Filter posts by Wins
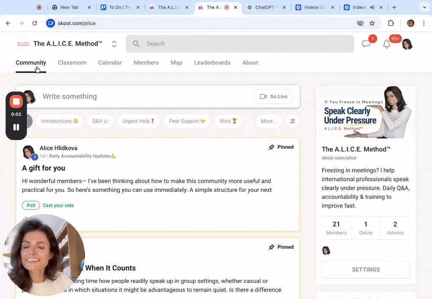The width and height of the screenshot is (432, 299). (x=228, y=121)
